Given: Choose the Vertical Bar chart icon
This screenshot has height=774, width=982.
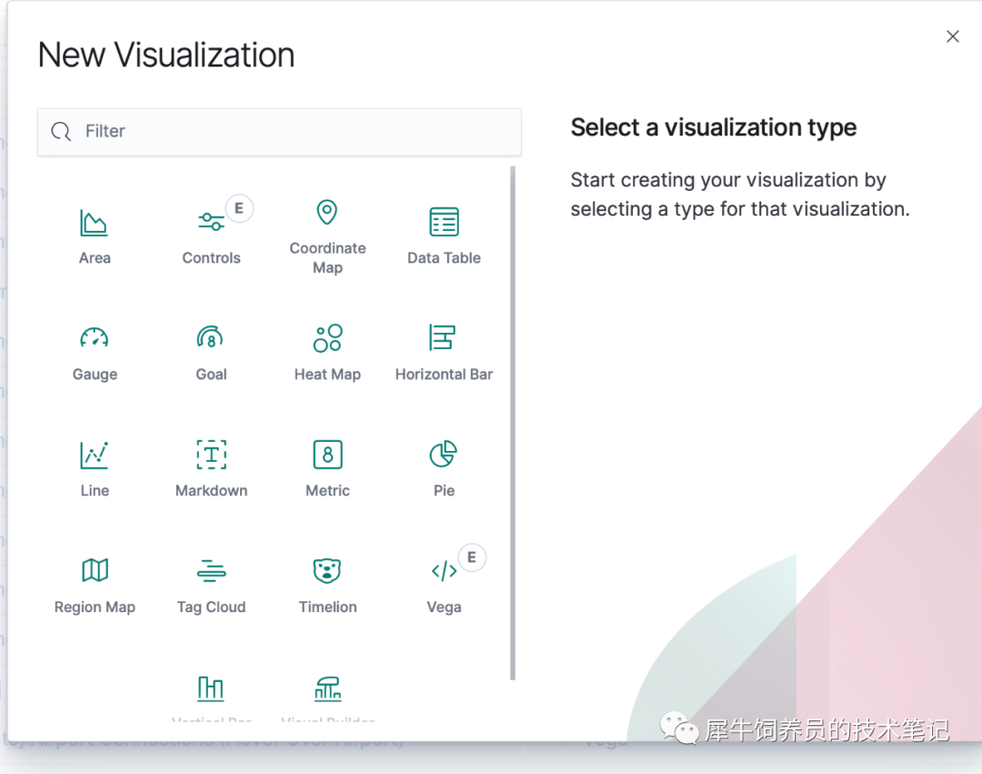Looking at the screenshot, I should point(210,689).
